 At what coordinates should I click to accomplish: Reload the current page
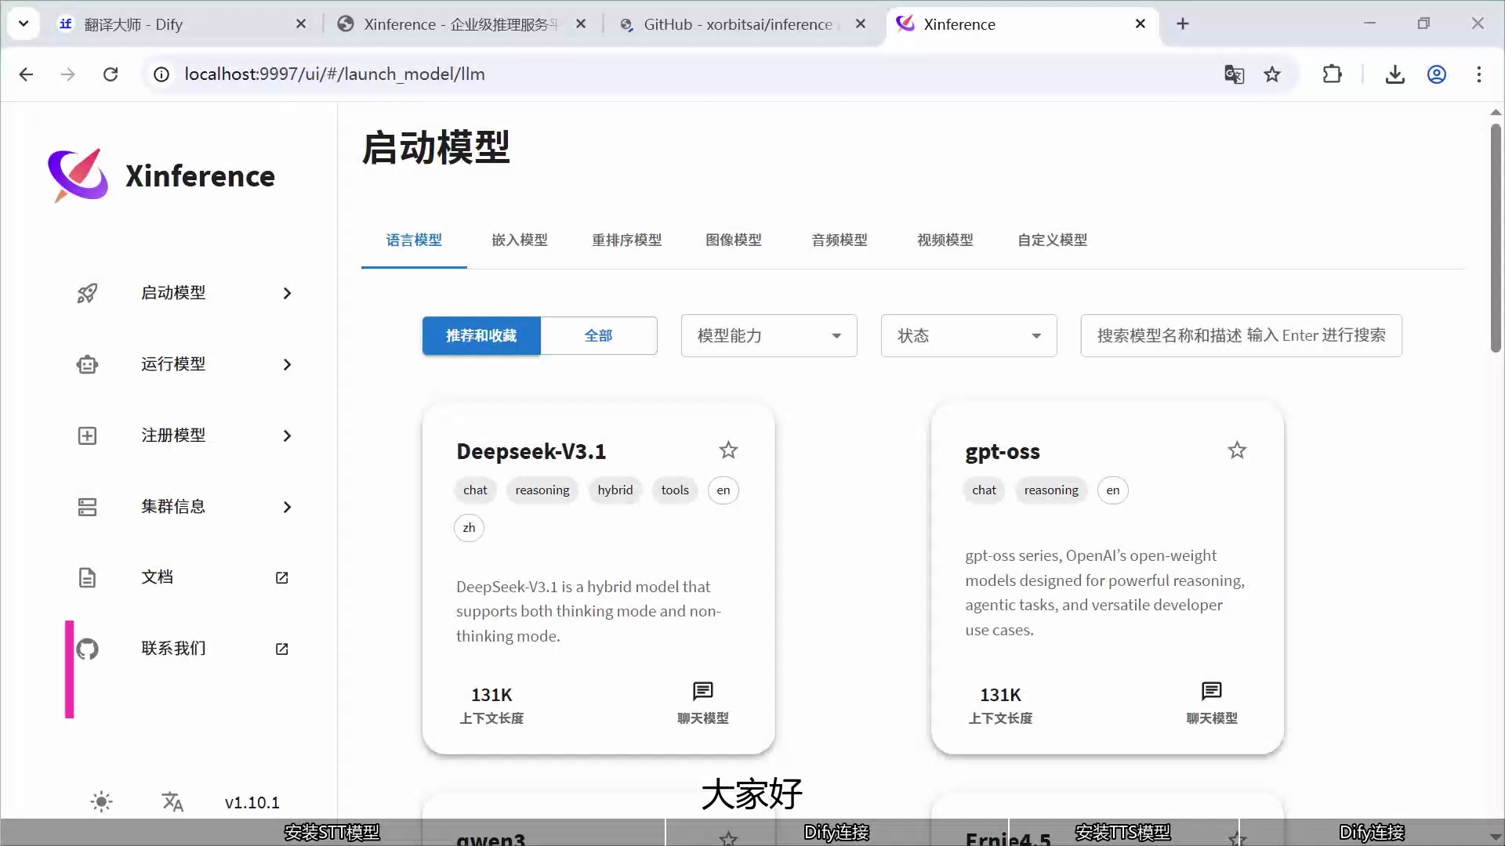tap(111, 74)
